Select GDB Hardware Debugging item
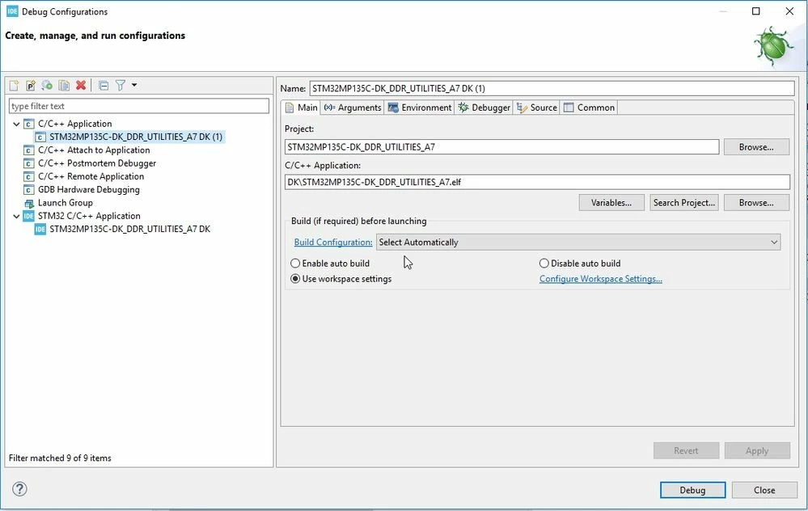The image size is (808, 511). click(89, 189)
